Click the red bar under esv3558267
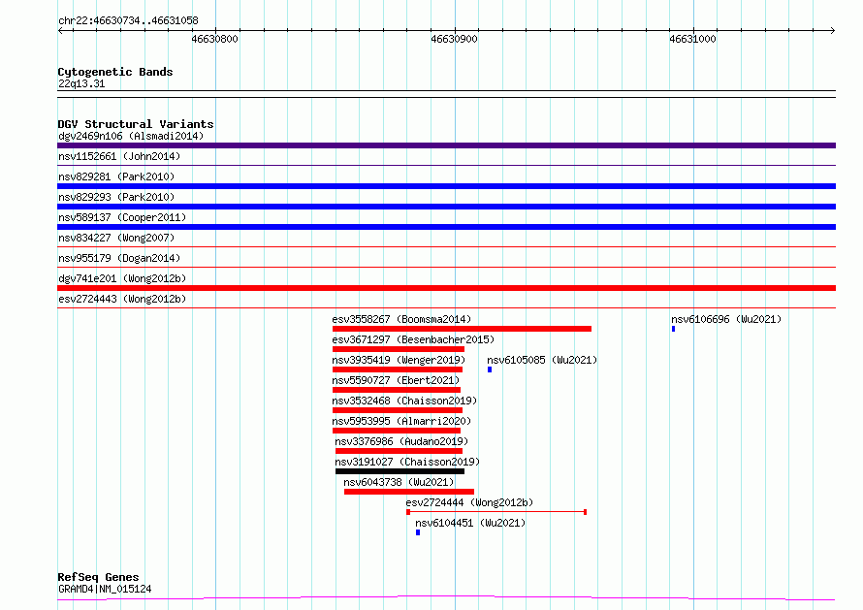863x610 pixels. (x=462, y=329)
